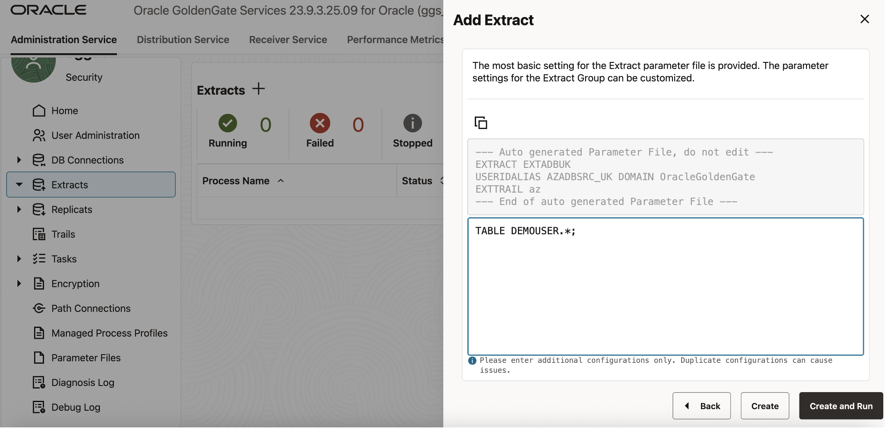
Task: Click the Home icon in sidebar
Action: point(39,111)
